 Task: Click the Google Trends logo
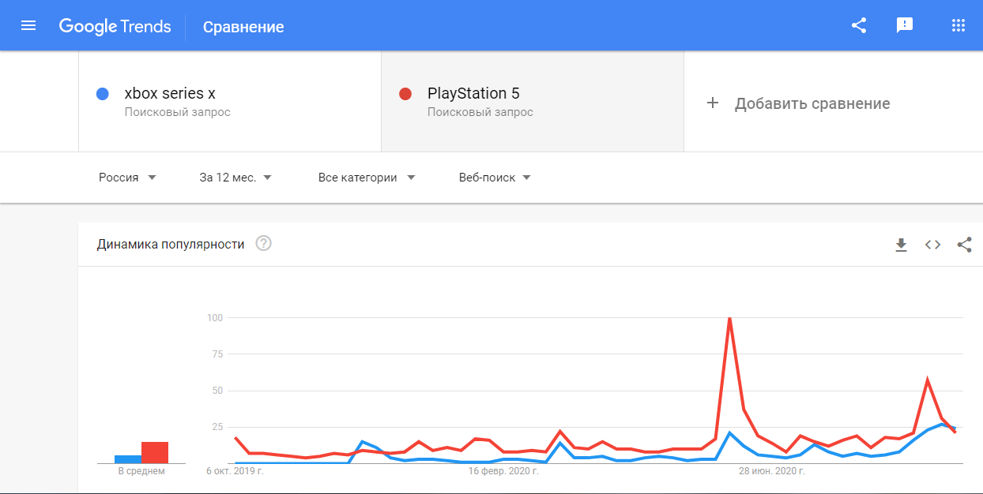(115, 26)
